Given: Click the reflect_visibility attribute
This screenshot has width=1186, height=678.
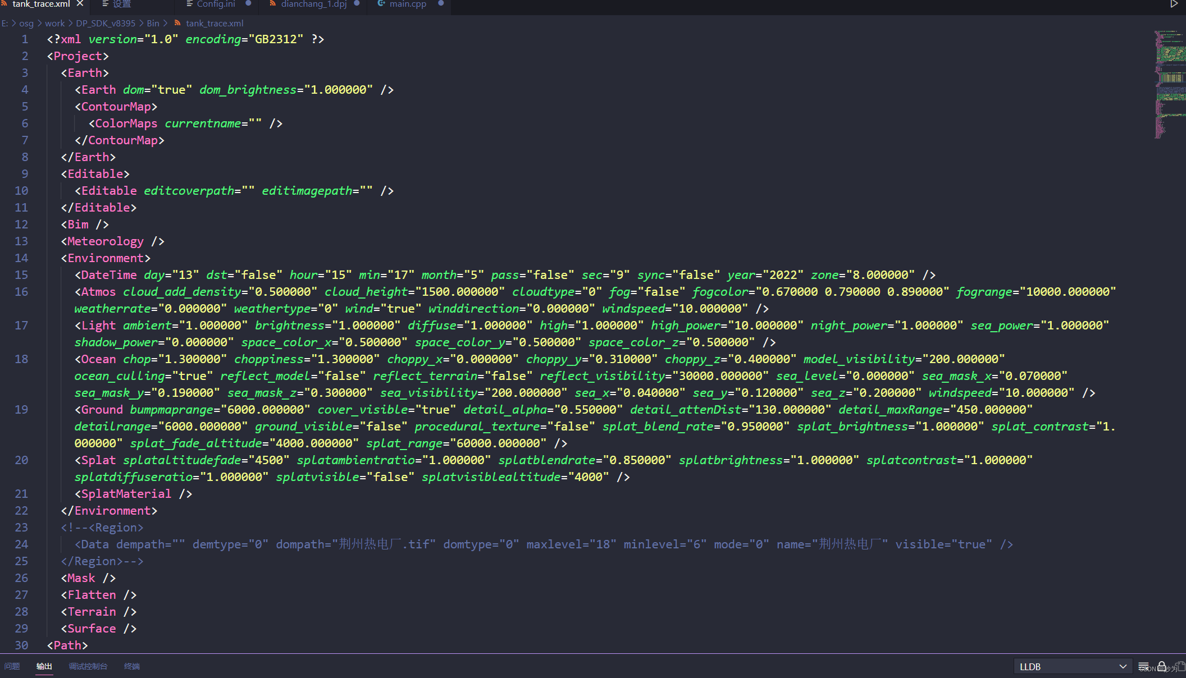Looking at the screenshot, I should [602, 376].
